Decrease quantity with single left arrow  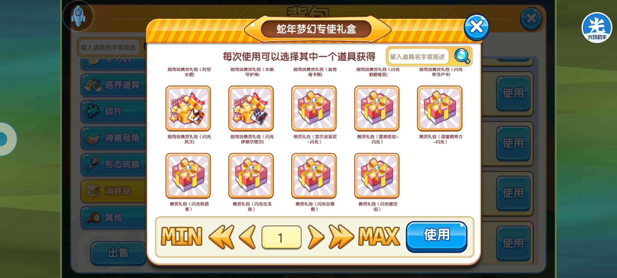(247, 237)
